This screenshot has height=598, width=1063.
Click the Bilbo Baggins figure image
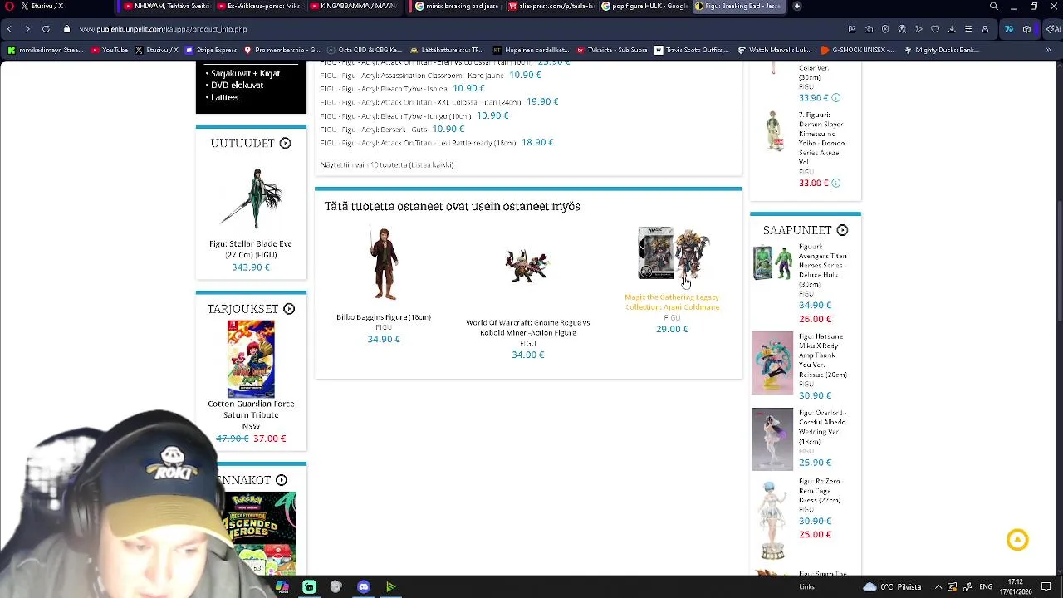coord(384,263)
